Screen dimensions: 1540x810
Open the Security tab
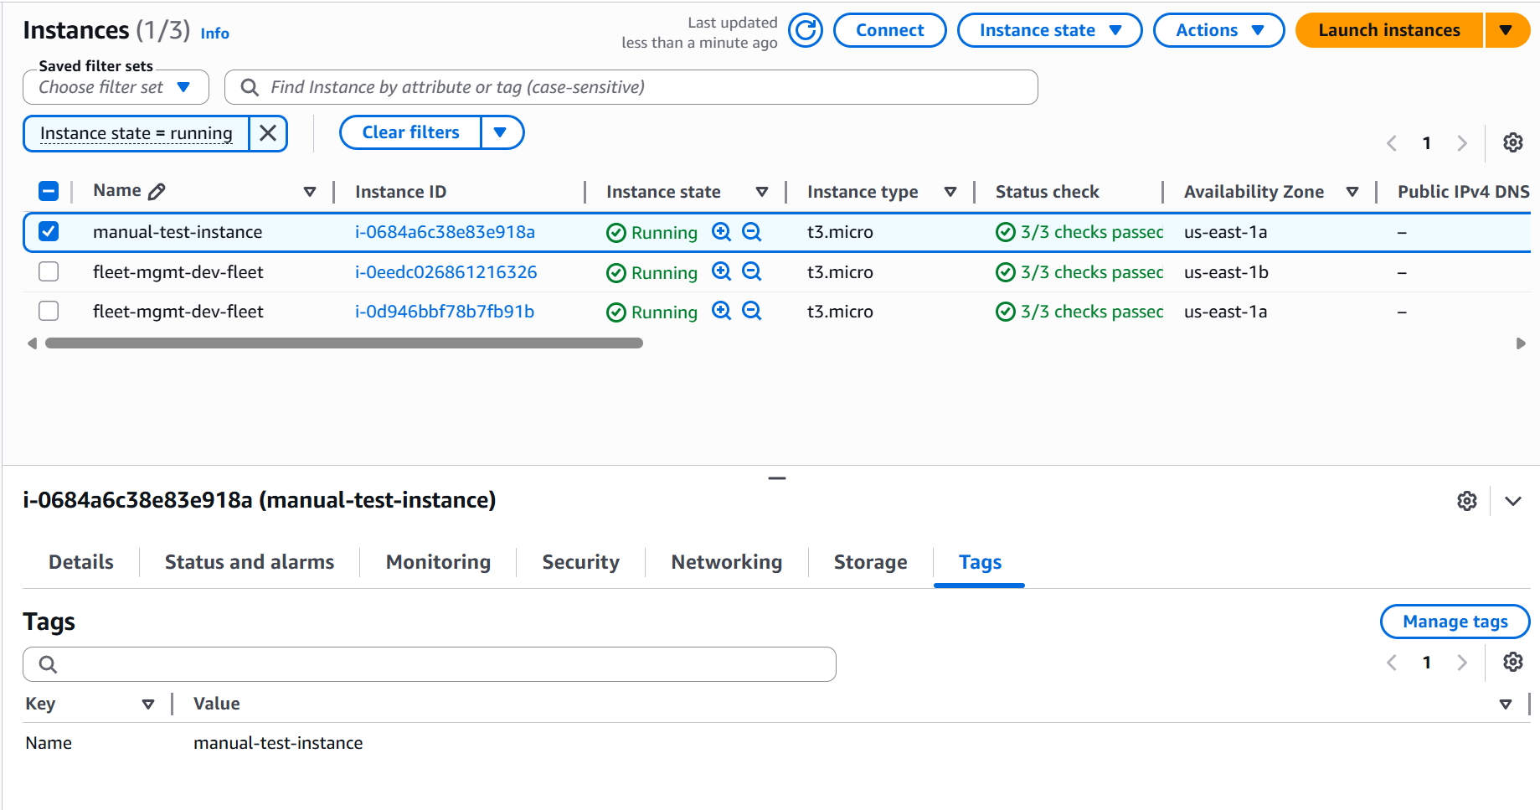point(580,562)
